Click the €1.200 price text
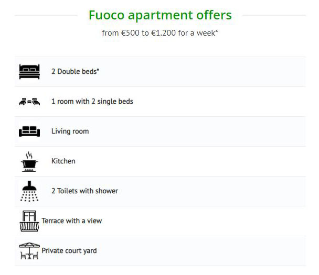The image size is (319, 275). (163, 33)
